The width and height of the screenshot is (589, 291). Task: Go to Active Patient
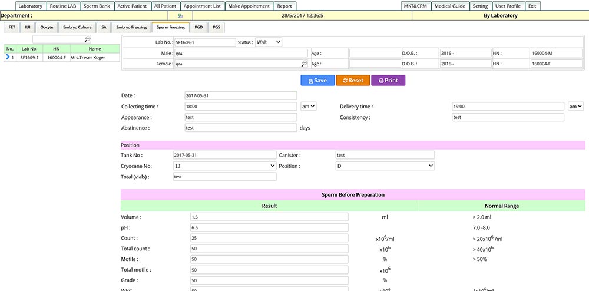132,6
